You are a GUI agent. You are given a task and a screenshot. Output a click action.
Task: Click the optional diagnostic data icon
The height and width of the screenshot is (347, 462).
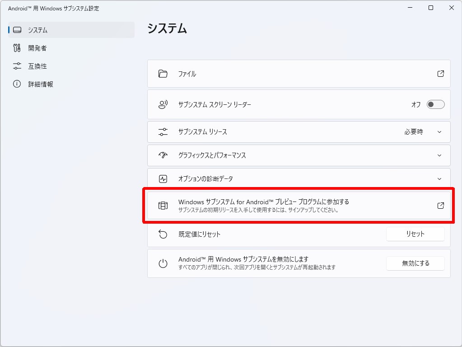click(163, 178)
